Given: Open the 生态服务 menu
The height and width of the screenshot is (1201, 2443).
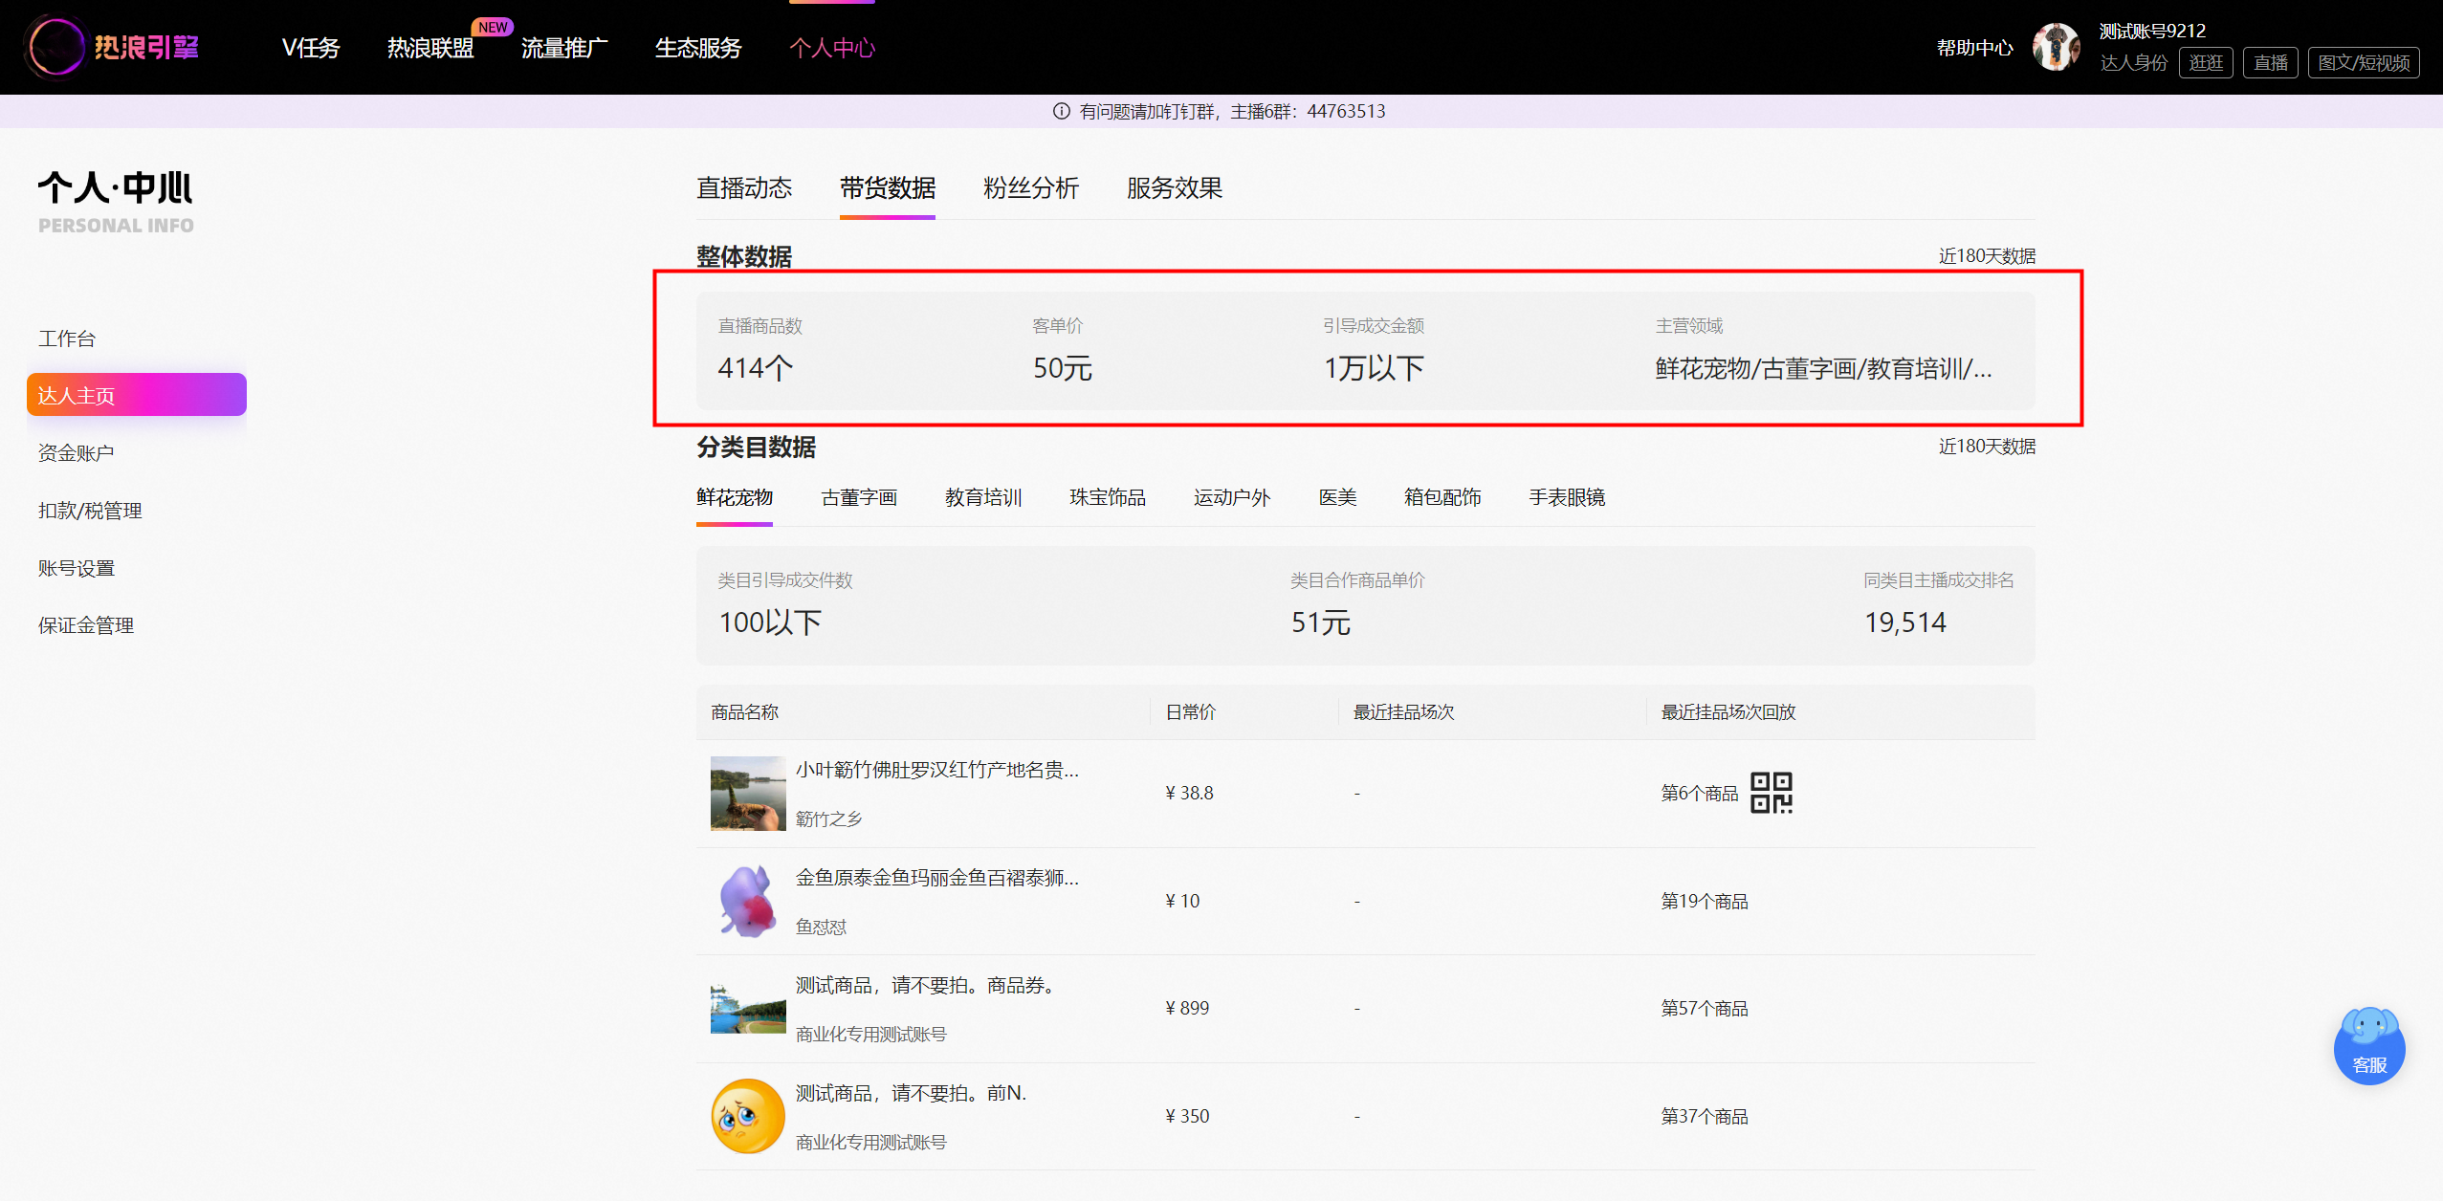Looking at the screenshot, I should (698, 48).
